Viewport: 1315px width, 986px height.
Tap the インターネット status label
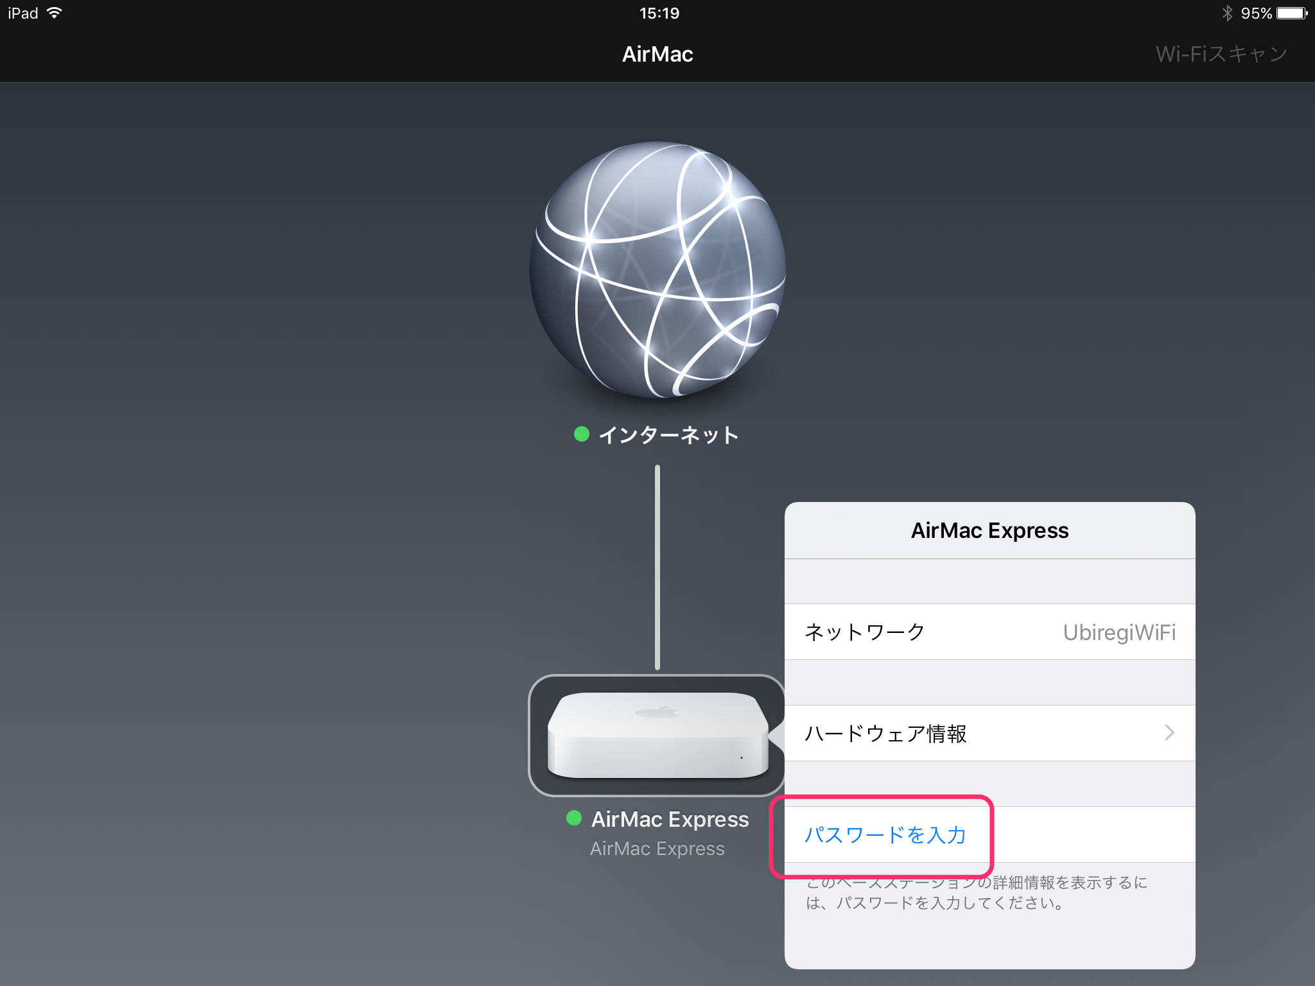pyautogui.click(x=668, y=435)
